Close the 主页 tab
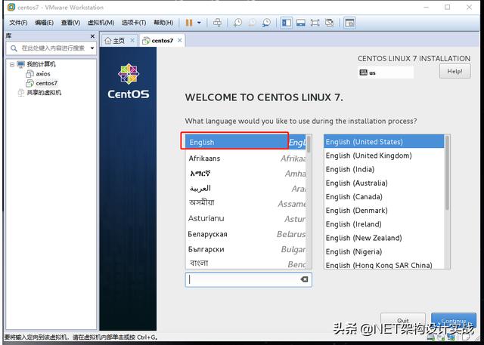 [132, 40]
